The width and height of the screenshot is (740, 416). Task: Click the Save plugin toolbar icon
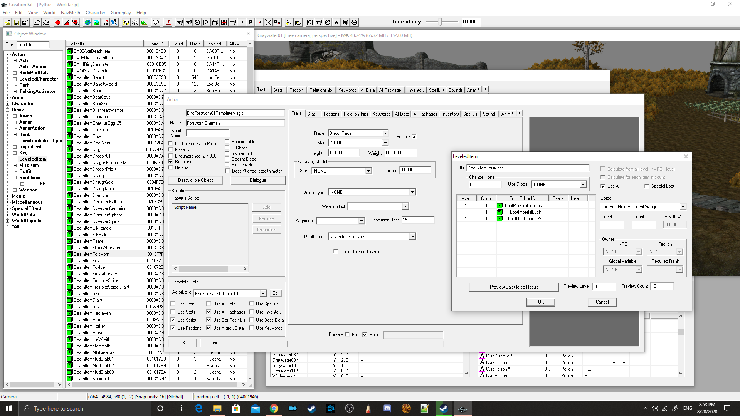click(17, 22)
